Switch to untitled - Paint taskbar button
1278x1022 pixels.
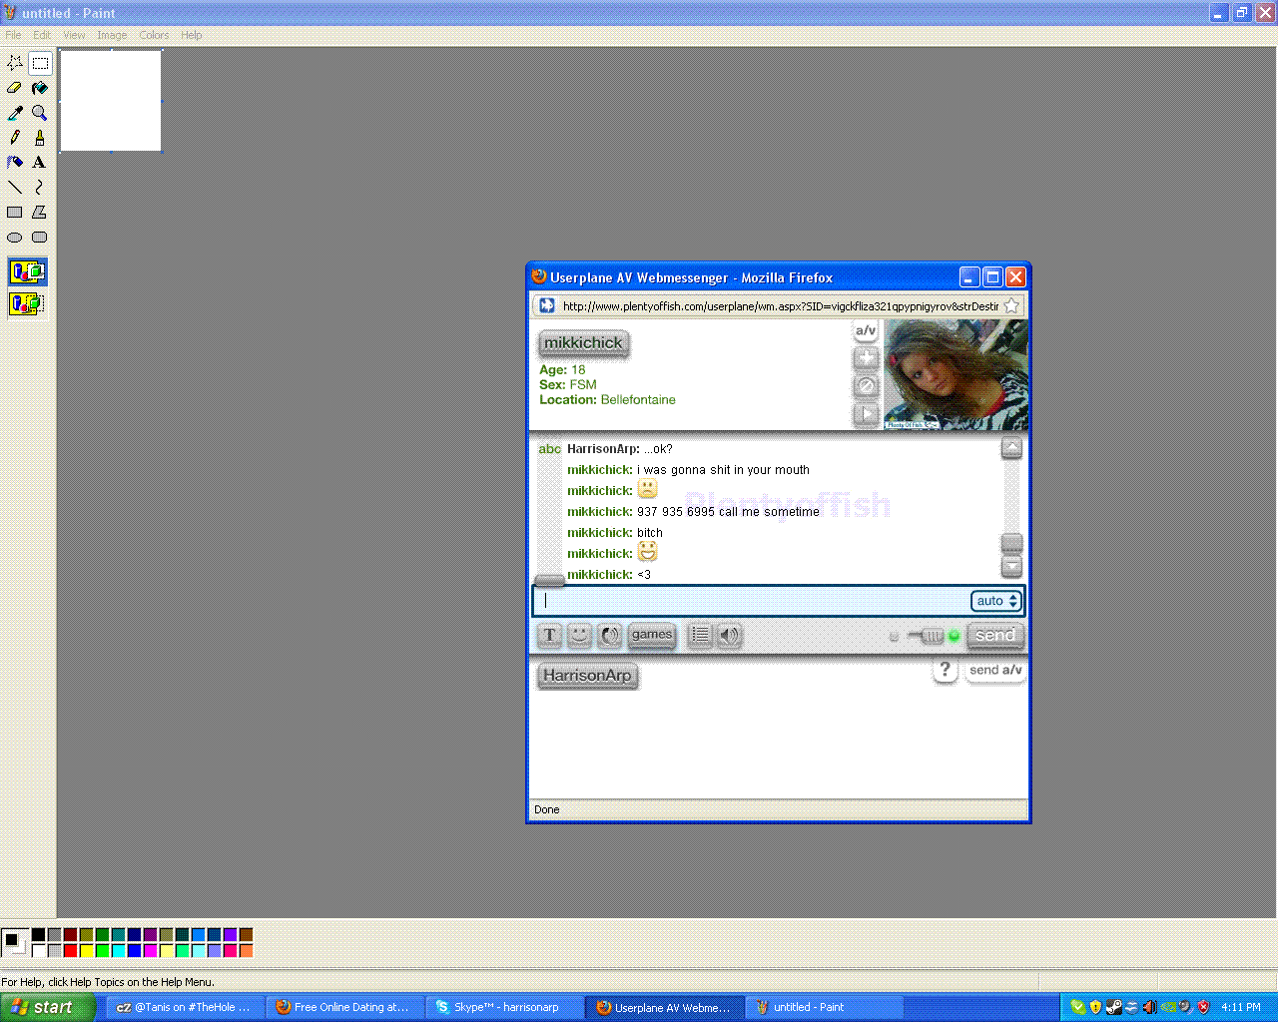click(x=825, y=1008)
